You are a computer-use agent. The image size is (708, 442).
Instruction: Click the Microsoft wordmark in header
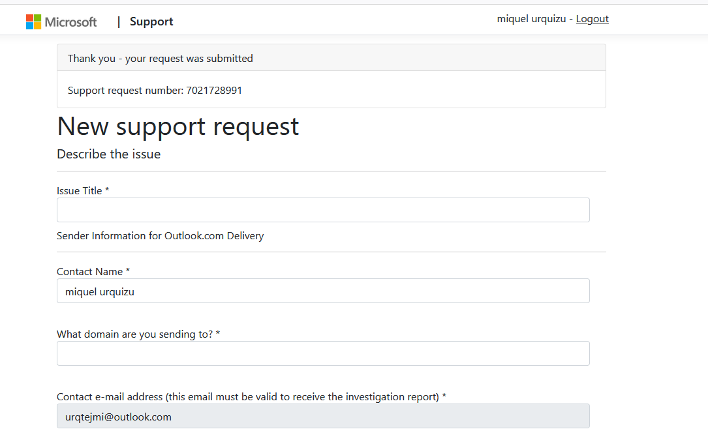(70, 22)
